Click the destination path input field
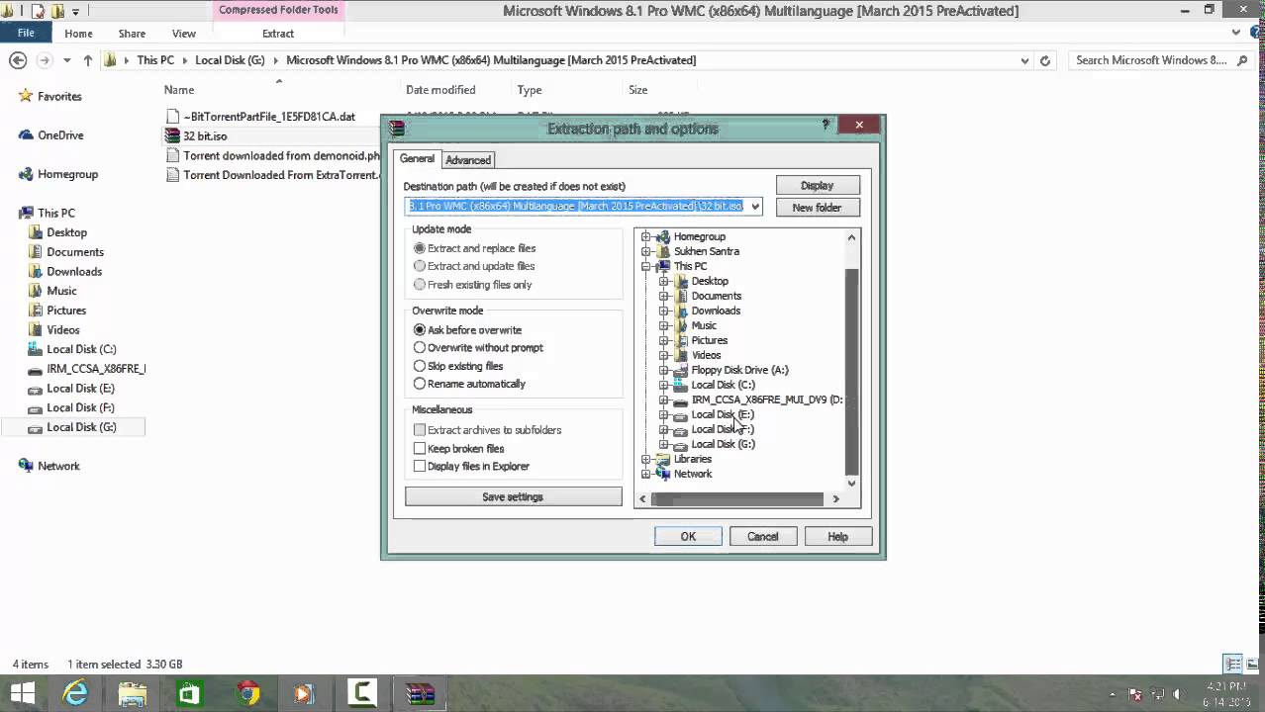Viewport: 1265px width, 712px height. pos(576,207)
